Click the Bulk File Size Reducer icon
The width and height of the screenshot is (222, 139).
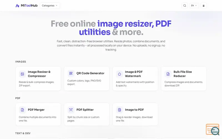coord(168,74)
